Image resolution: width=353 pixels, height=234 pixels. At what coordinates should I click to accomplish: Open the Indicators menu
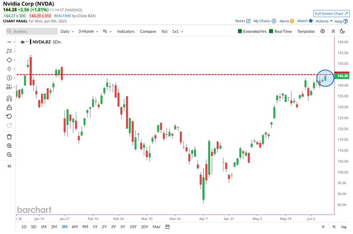[126, 32]
